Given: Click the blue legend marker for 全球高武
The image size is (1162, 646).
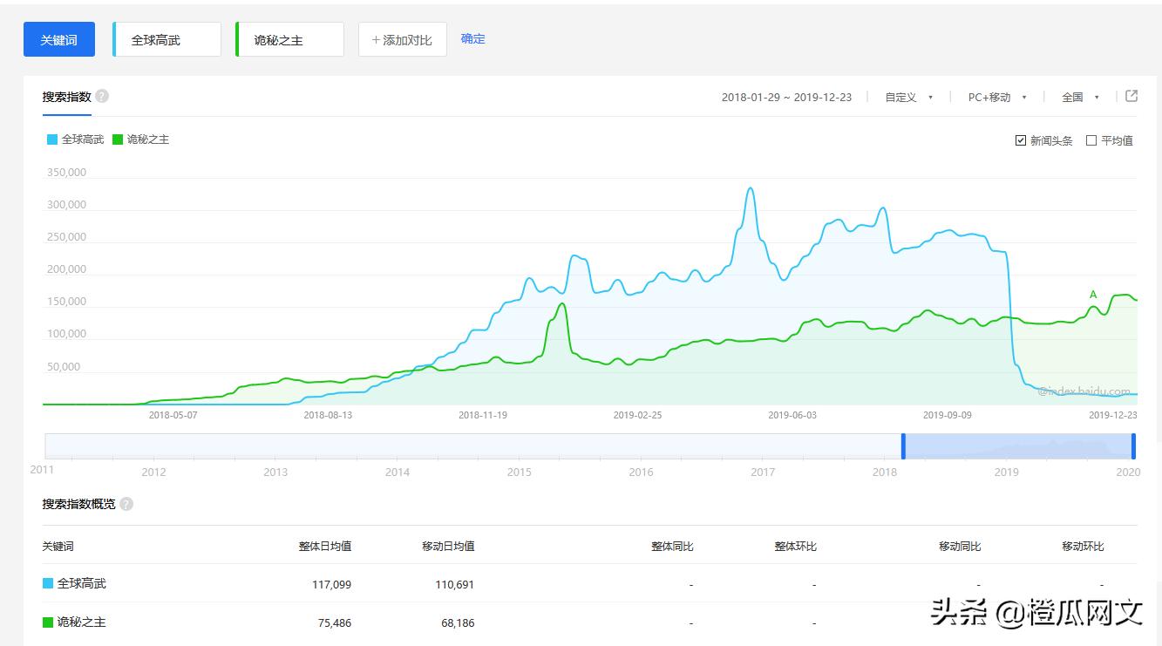Looking at the screenshot, I should (x=51, y=139).
